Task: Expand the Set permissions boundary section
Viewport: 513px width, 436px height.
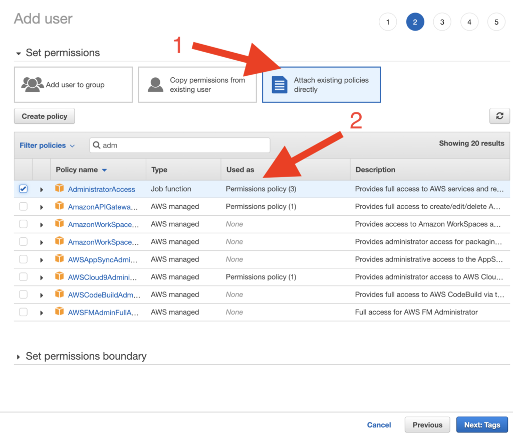Action: pyautogui.click(x=19, y=357)
